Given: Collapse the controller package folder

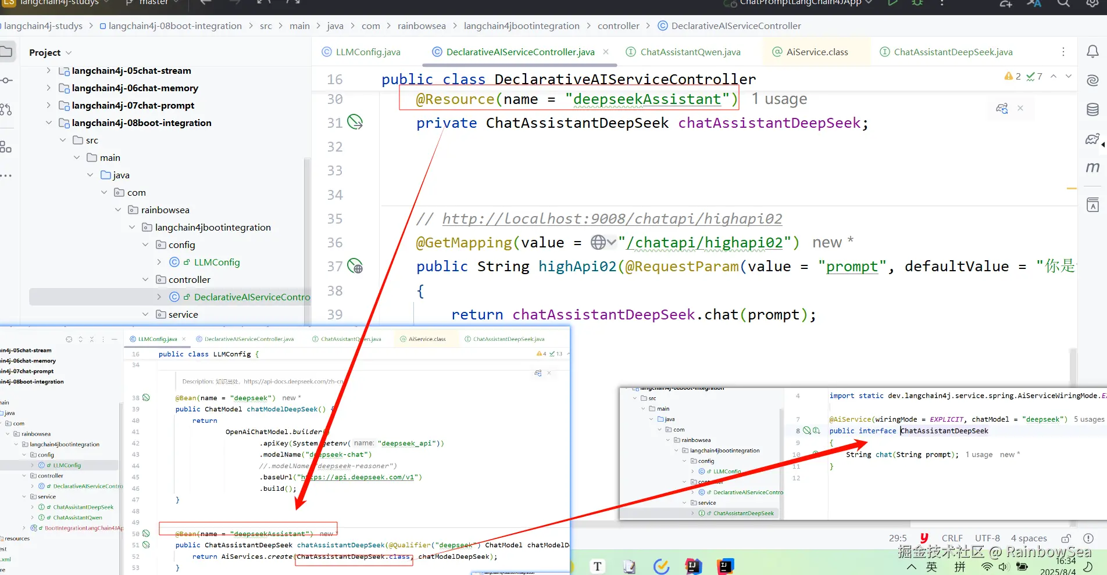Looking at the screenshot, I should pyautogui.click(x=146, y=279).
